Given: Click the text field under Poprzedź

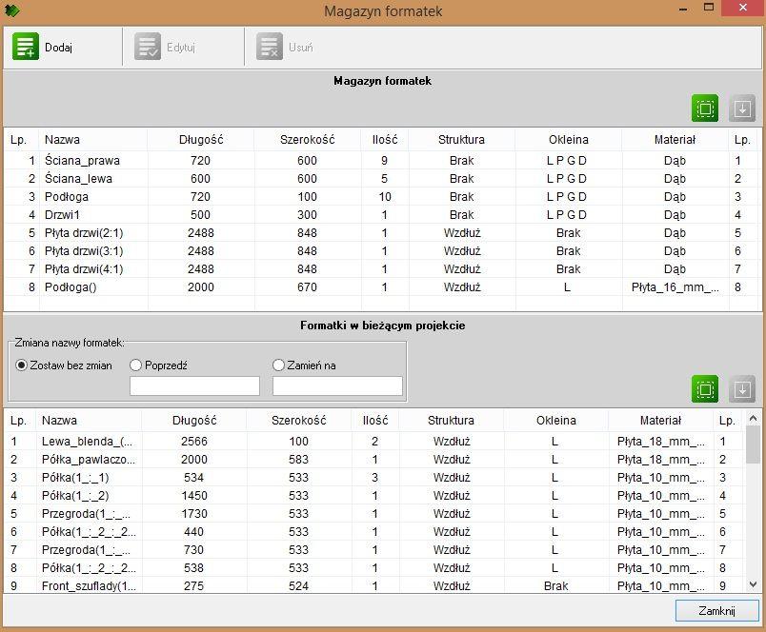Looking at the screenshot, I should (194, 385).
